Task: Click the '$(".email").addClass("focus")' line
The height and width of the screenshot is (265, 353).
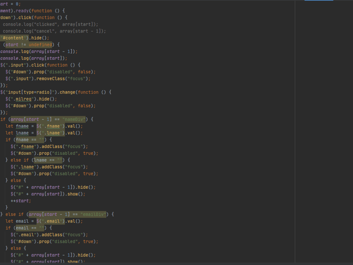Action: (49, 235)
